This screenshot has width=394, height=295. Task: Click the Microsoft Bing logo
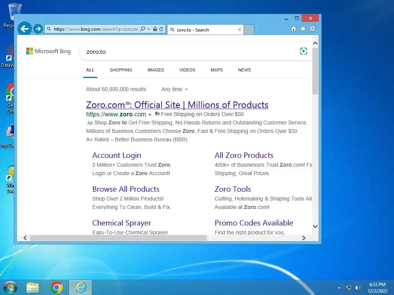click(48, 51)
